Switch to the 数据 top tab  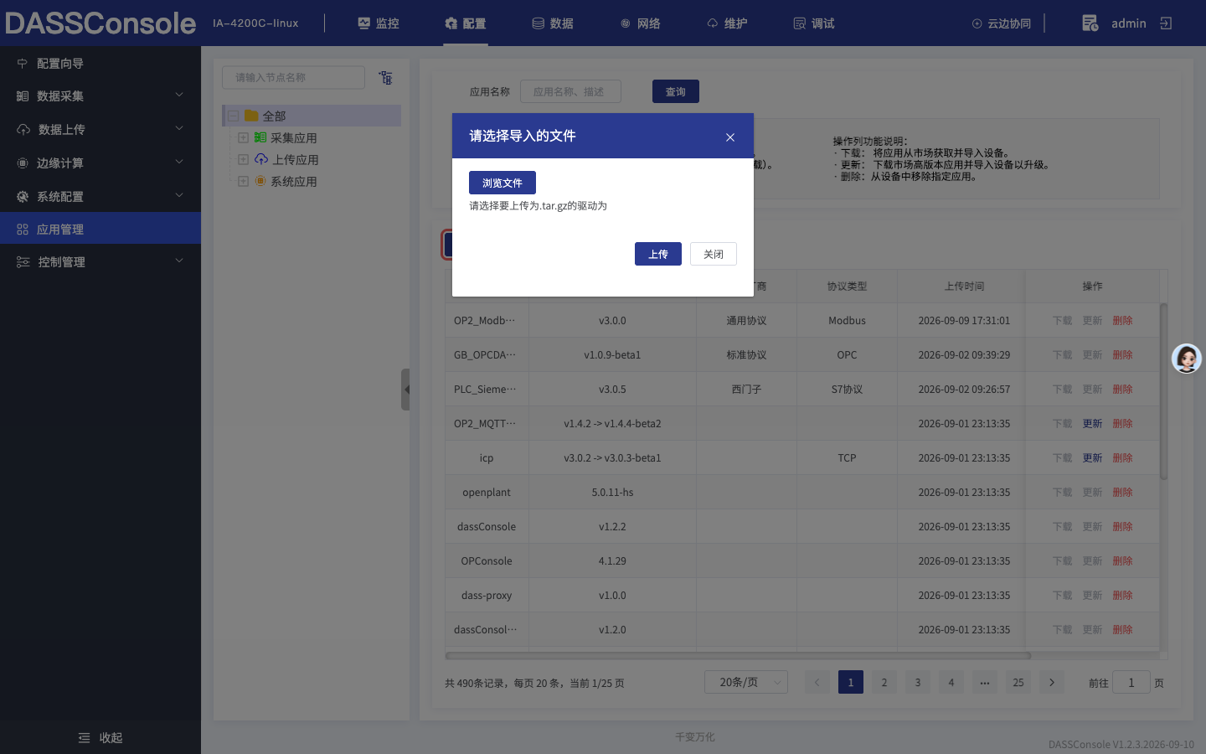pyautogui.click(x=553, y=23)
